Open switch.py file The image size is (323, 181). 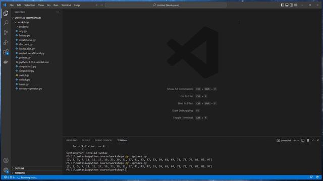[24, 80]
